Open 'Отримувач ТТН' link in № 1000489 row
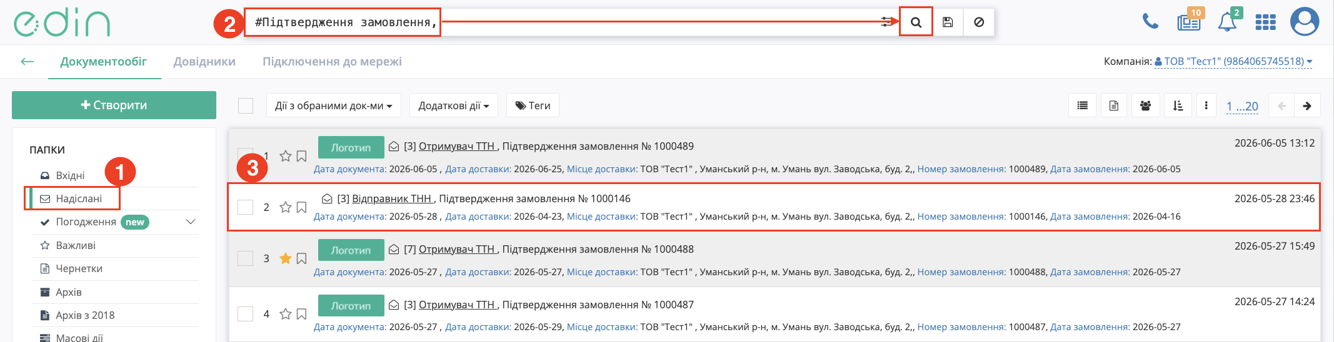Image resolution: width=1334 pixels, height=342 pixels. click(458, 146)
